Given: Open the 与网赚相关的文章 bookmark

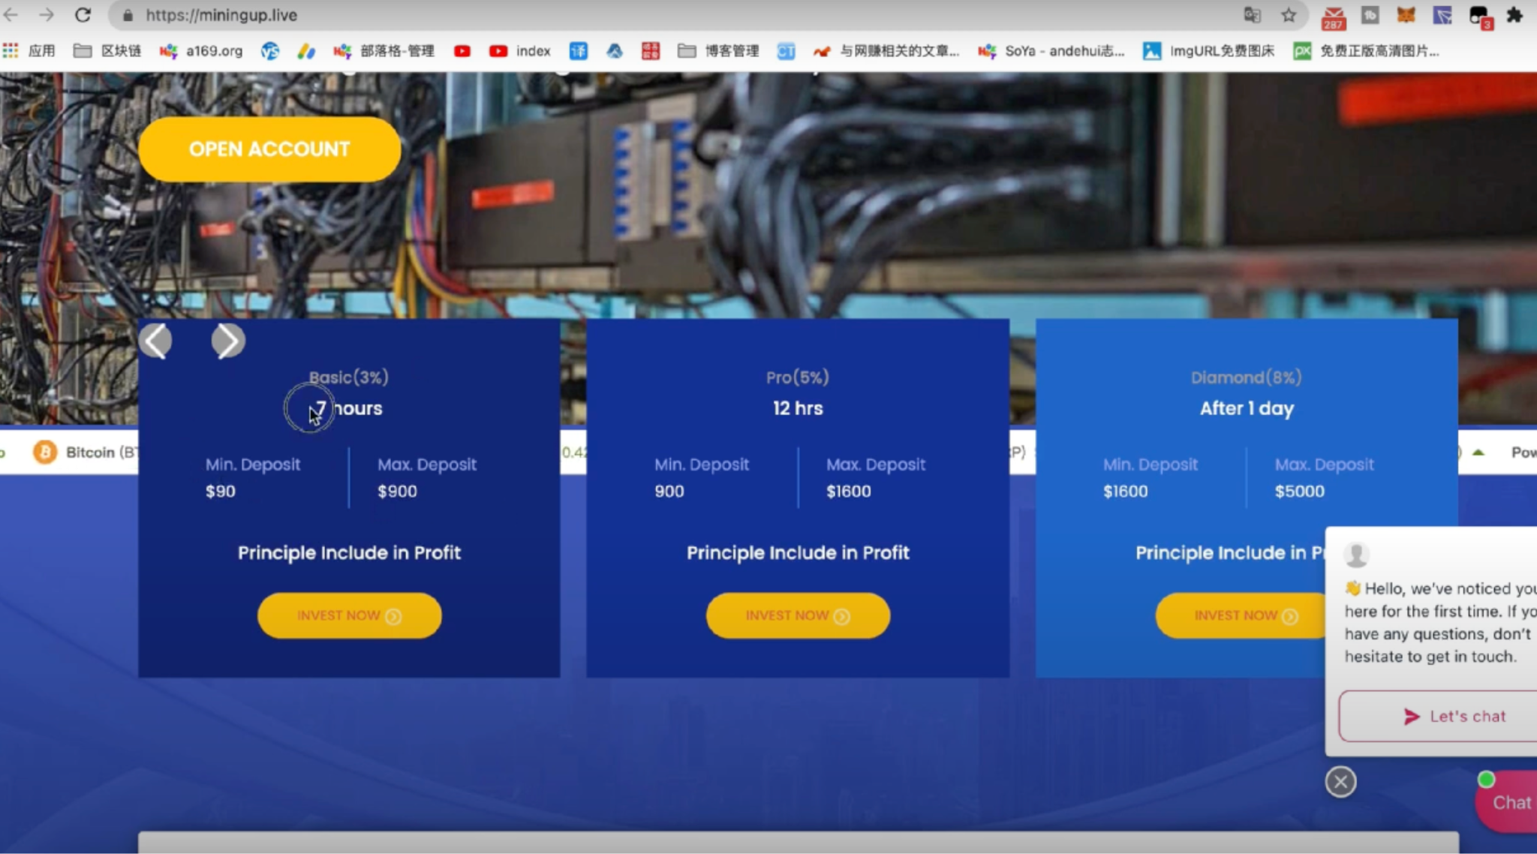Looking at the screenshot, I should tap(886, 51).
